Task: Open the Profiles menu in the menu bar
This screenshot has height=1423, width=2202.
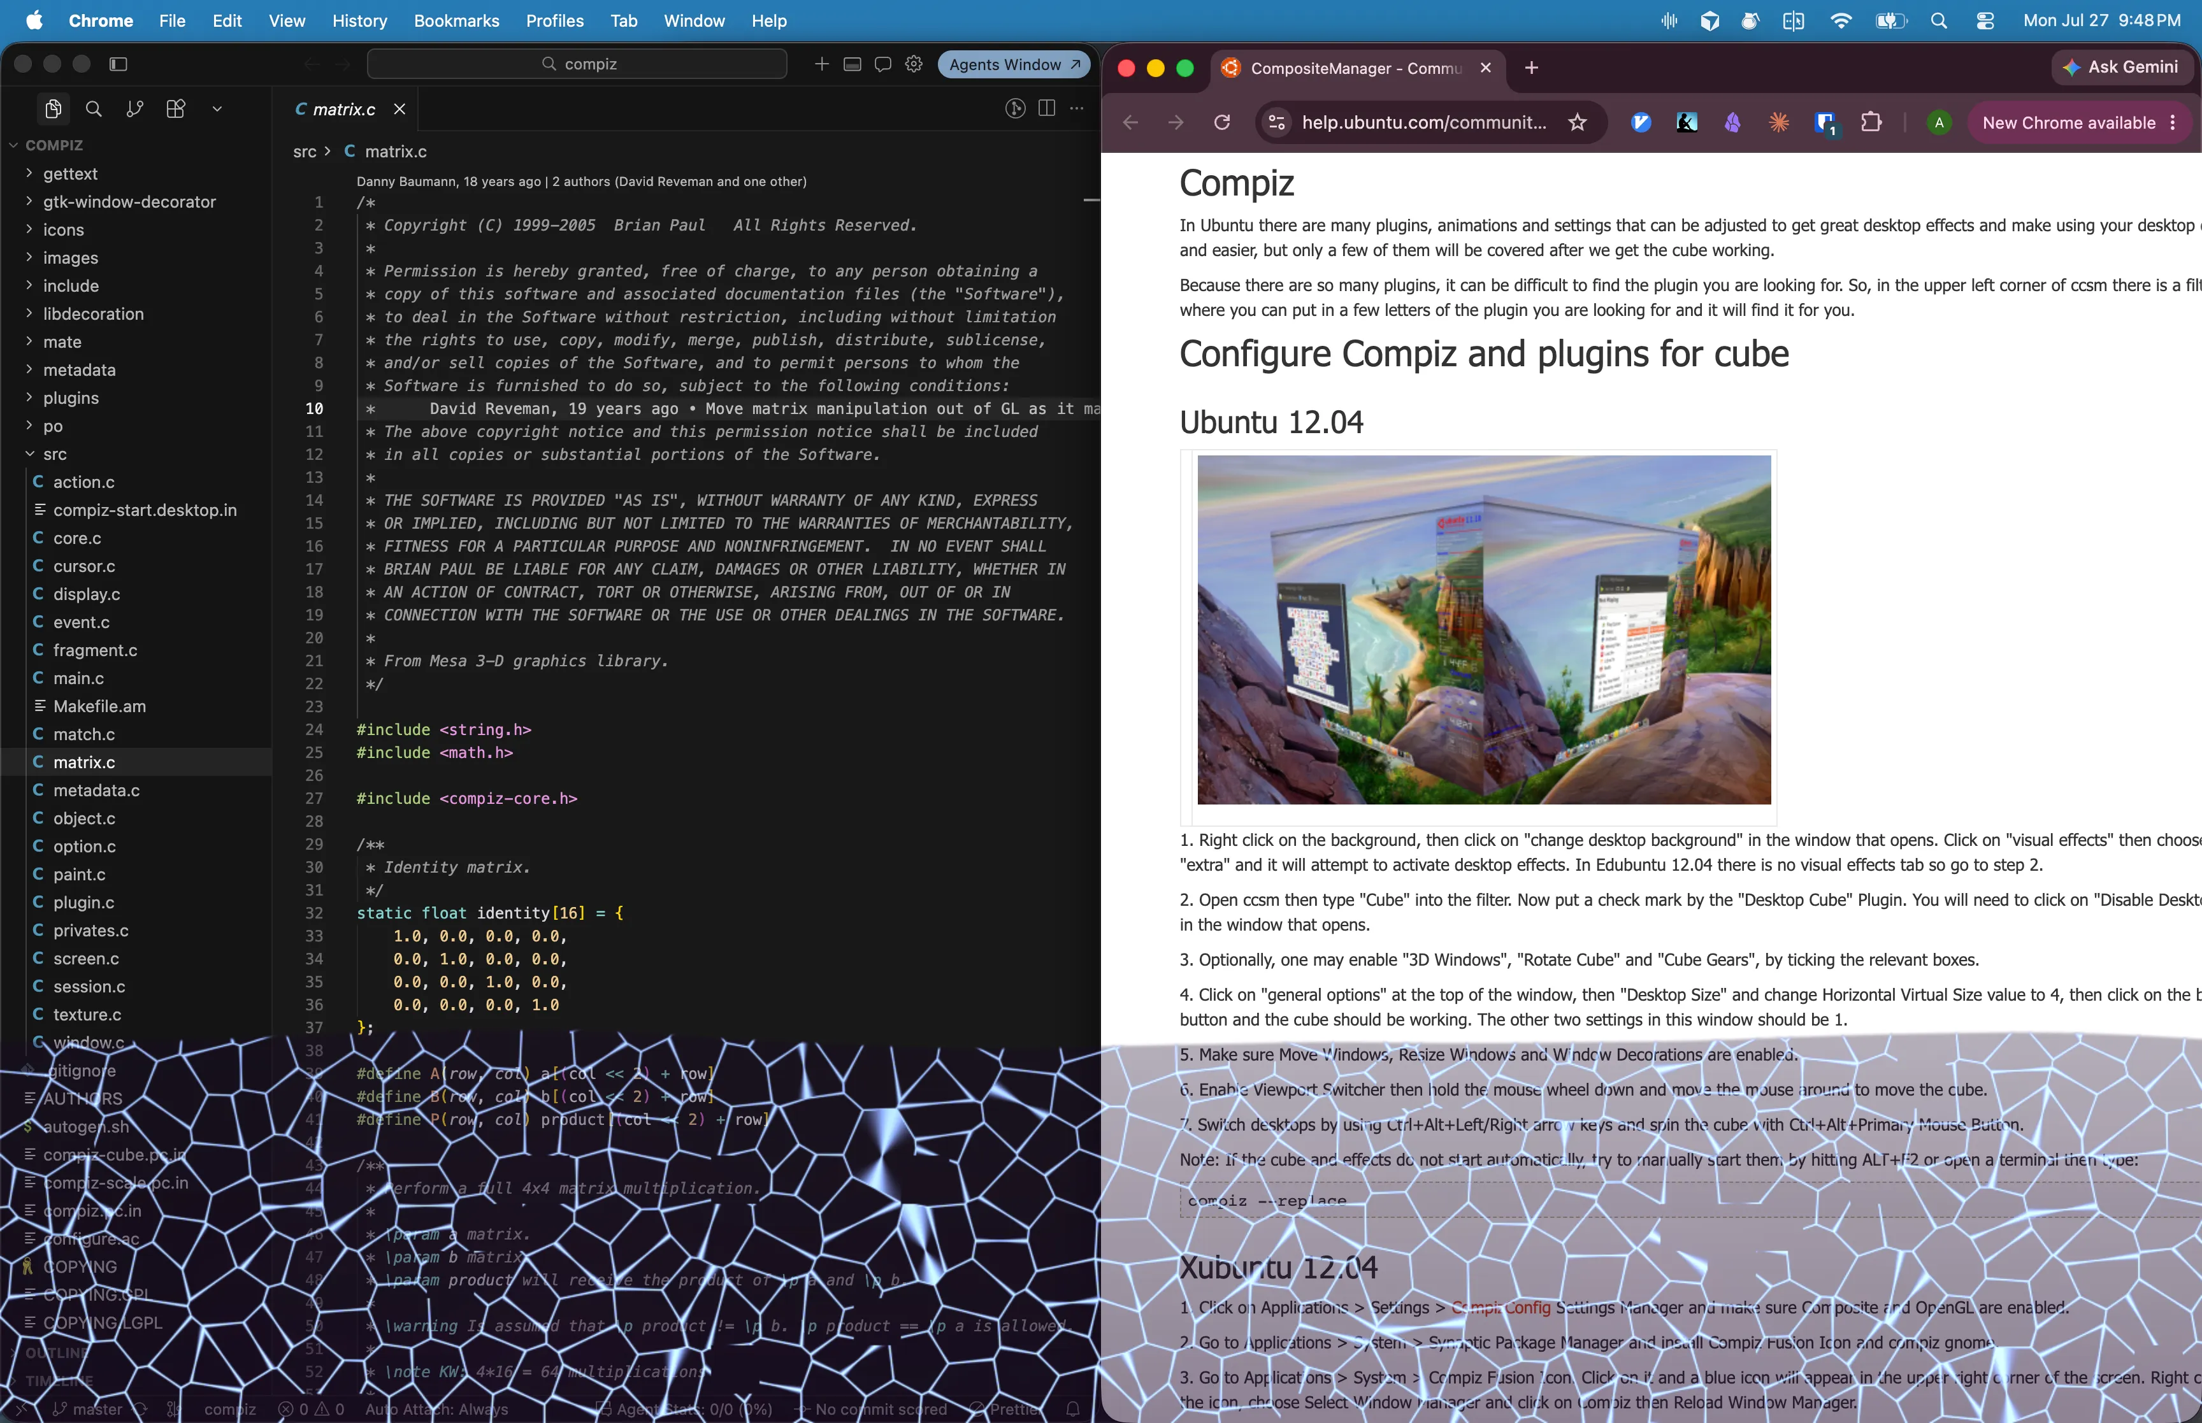Action: point(554,20)
